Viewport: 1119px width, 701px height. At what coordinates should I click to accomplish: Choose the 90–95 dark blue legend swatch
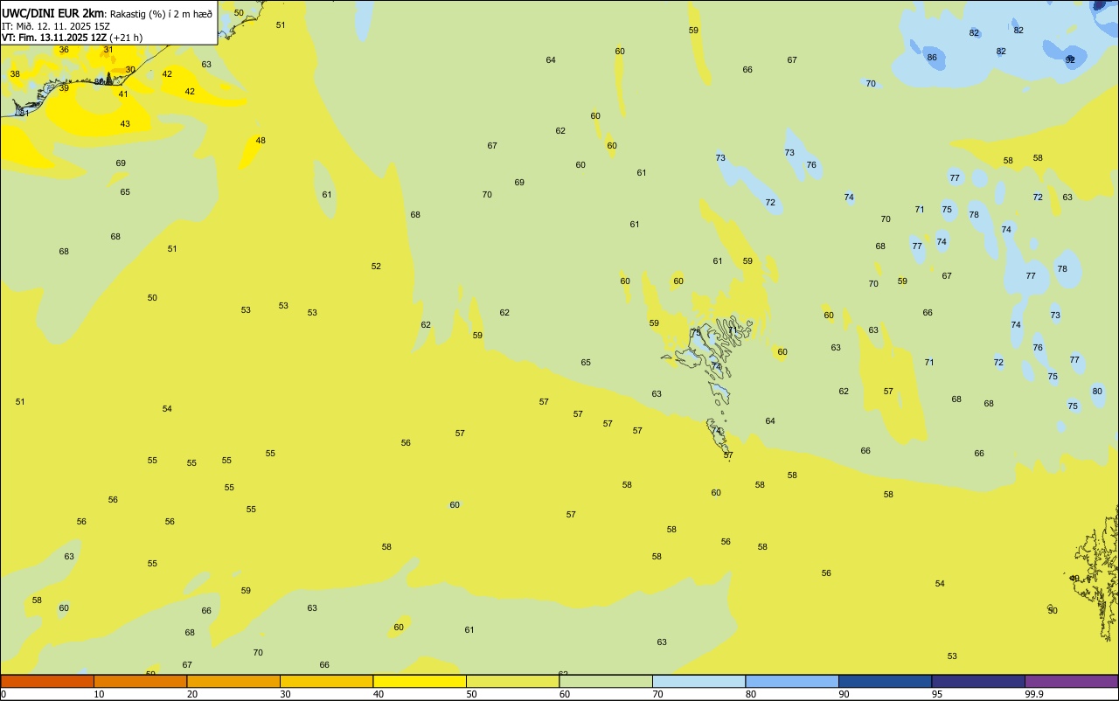tap(885, 681)
